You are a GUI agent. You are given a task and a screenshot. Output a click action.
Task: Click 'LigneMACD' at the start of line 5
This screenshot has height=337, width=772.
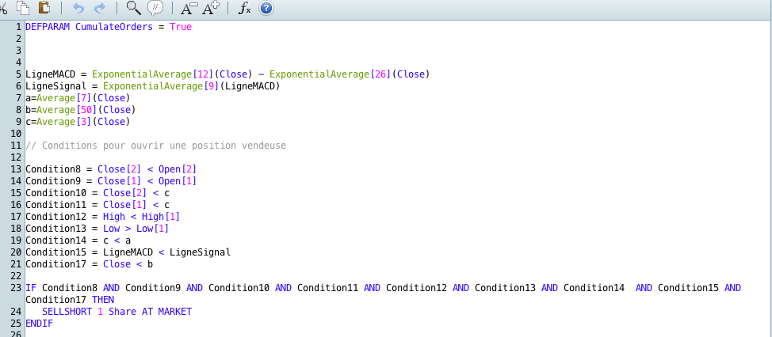click(50, 74)
